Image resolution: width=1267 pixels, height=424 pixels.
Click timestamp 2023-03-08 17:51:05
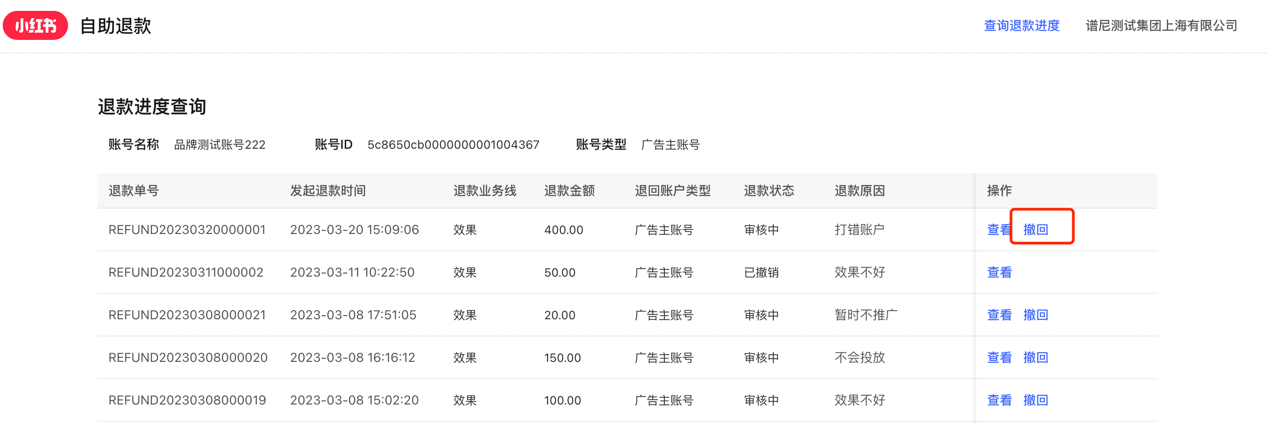point(353,315)
